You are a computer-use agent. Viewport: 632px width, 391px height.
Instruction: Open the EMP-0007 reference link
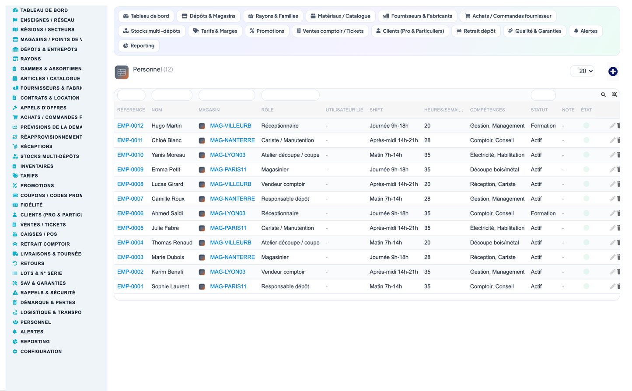[x=130, y=199]
